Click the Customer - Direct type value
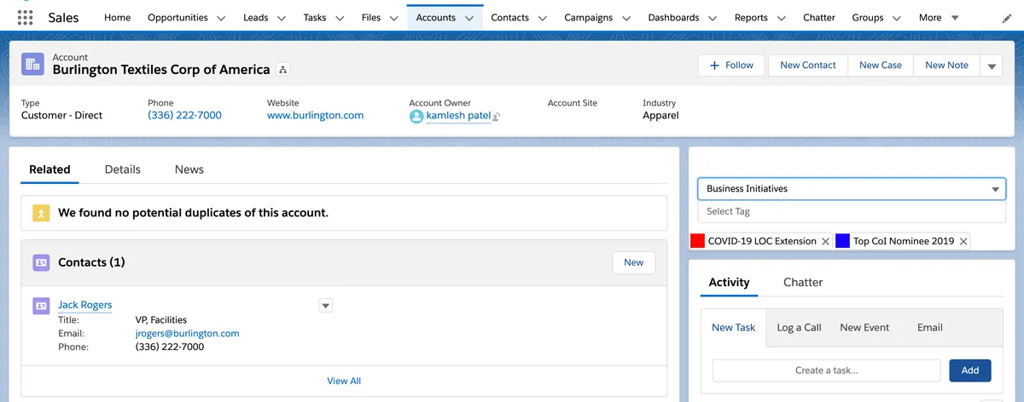This screenshot has width=1024, height=402. 61,116
